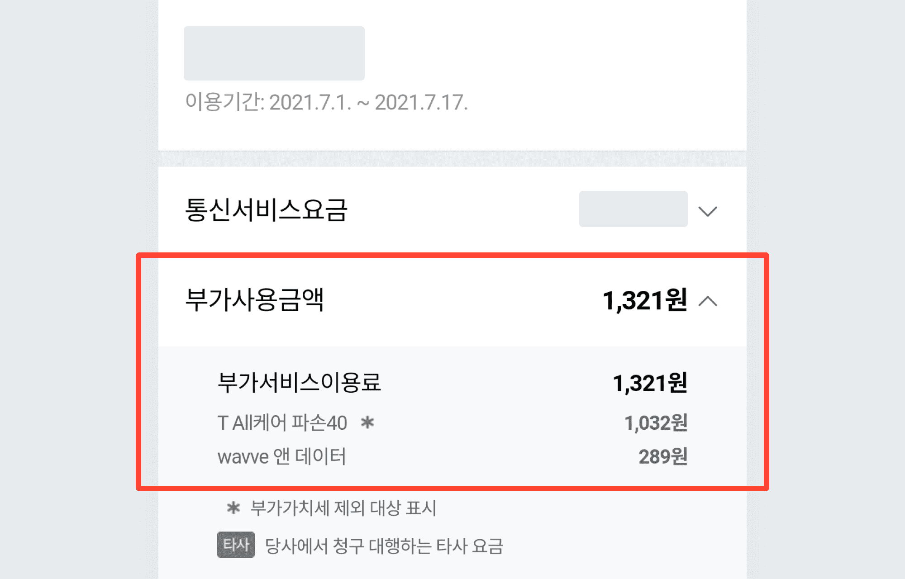Click the asterisk in the VAT exclusion note
Screen dimensions: 905x579
[233, 507]
